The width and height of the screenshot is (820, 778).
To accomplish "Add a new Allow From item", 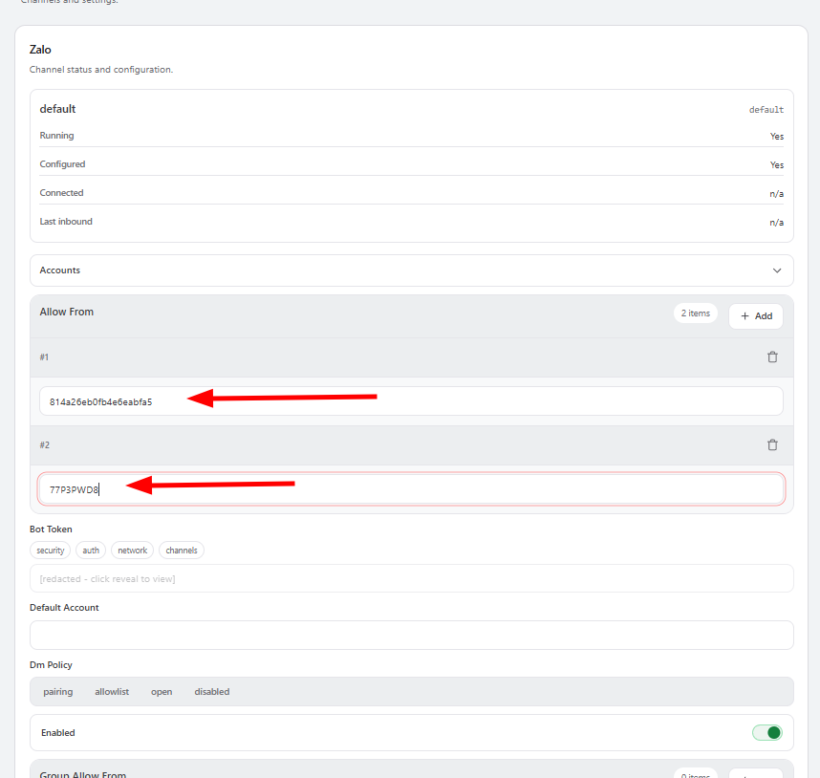I will [756, 315].
